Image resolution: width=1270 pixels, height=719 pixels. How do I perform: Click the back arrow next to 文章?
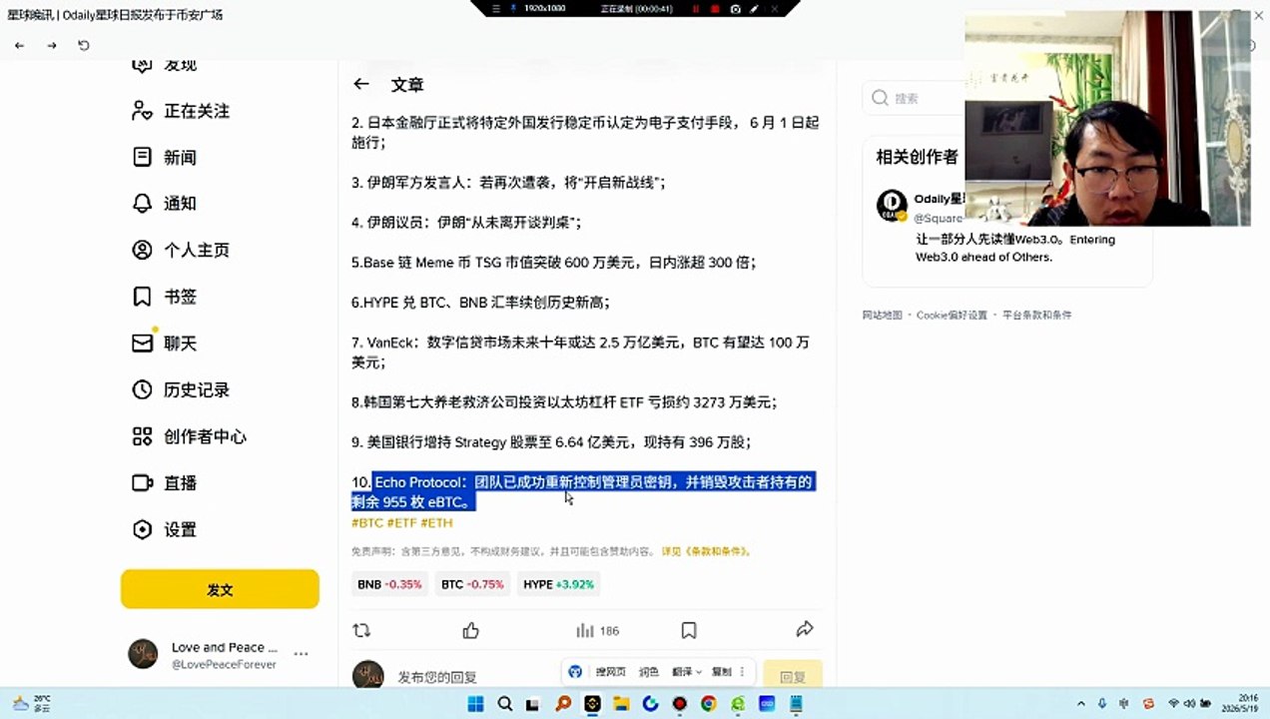(x=361, y=85)
